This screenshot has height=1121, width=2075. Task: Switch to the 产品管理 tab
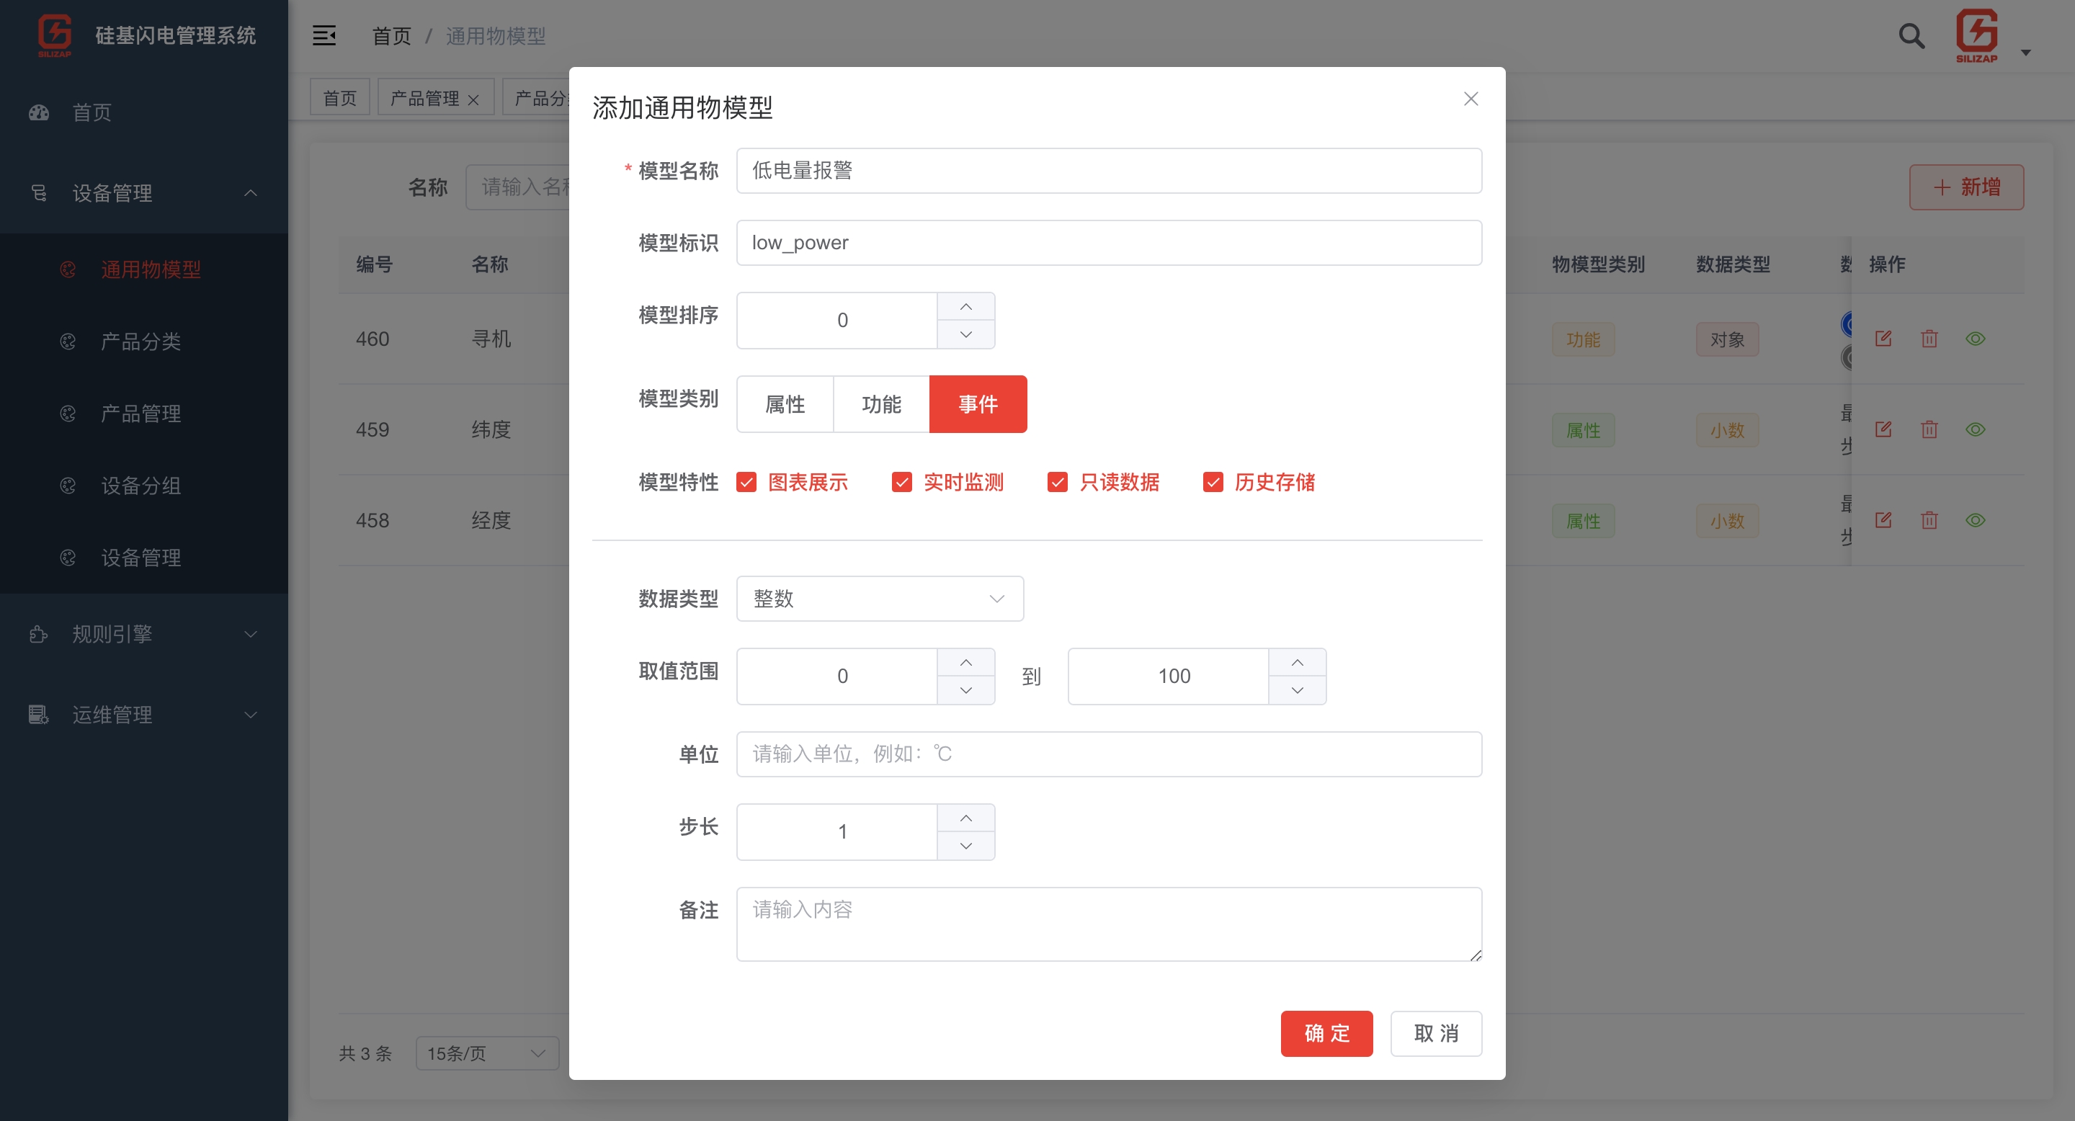coord(426,97)
